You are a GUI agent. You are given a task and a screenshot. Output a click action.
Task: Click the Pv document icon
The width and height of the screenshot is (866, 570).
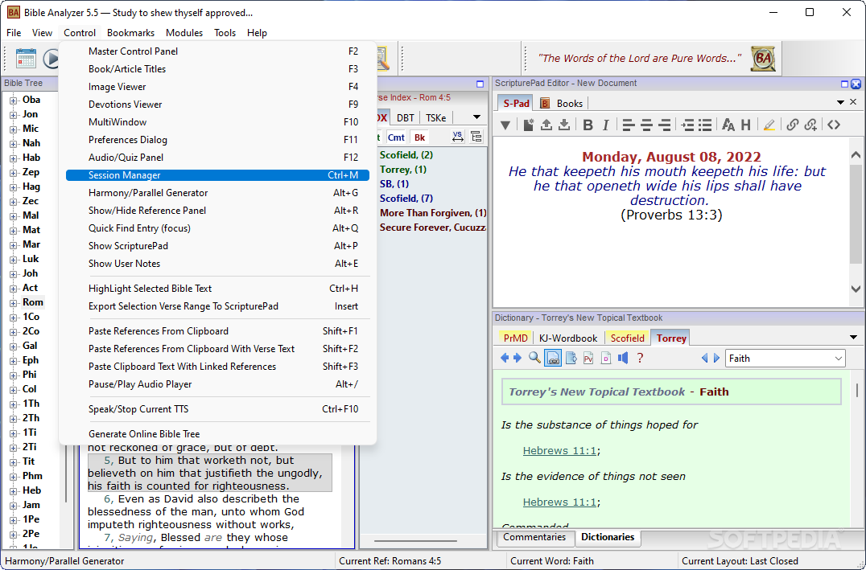pyautogui.click(x=588, y=358)
